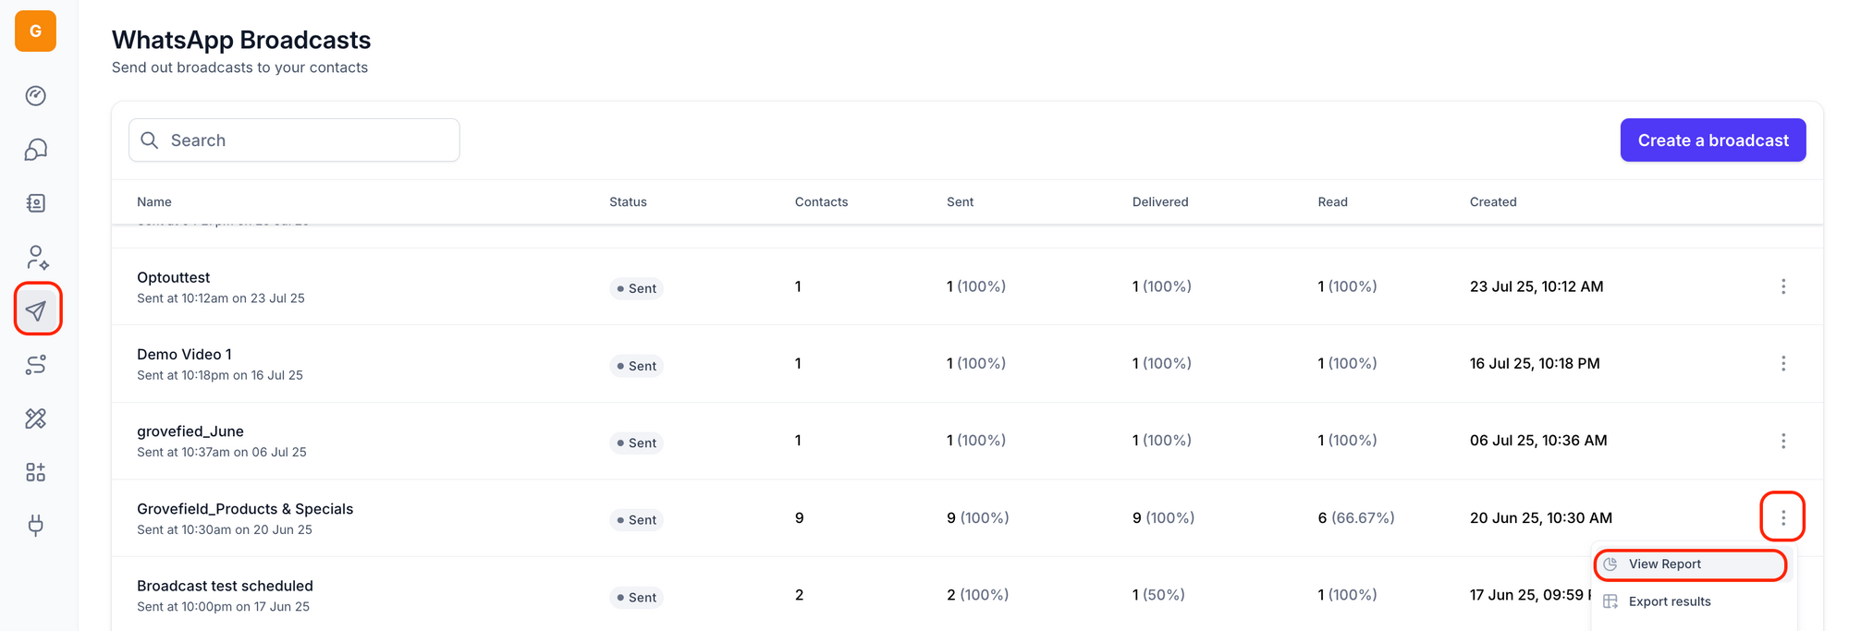Image resolution: width=1849 pixels, height=631 pixels.
Task: Open the chat inbox icon in sidebar
Action: click(x=36, y=150)
